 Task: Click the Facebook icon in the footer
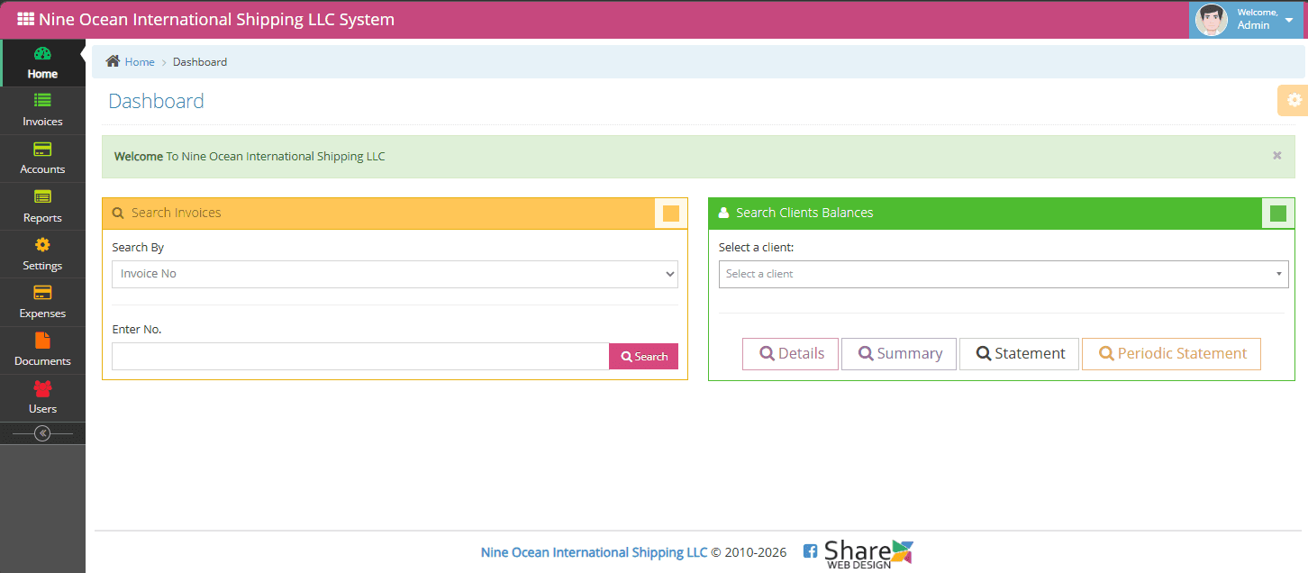(810, 551)
